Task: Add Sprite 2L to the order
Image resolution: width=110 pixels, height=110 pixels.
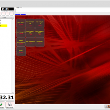Action: click(x=21, y=51)
